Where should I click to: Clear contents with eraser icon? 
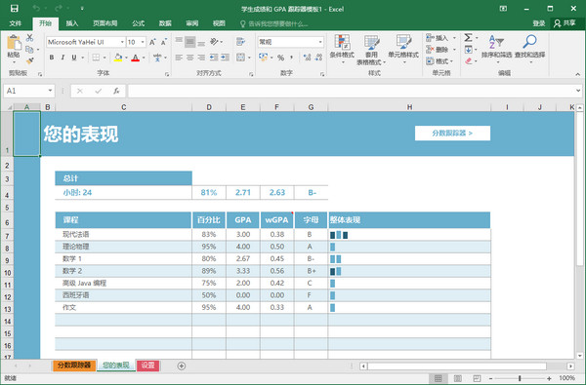click(x=468, y=60)
